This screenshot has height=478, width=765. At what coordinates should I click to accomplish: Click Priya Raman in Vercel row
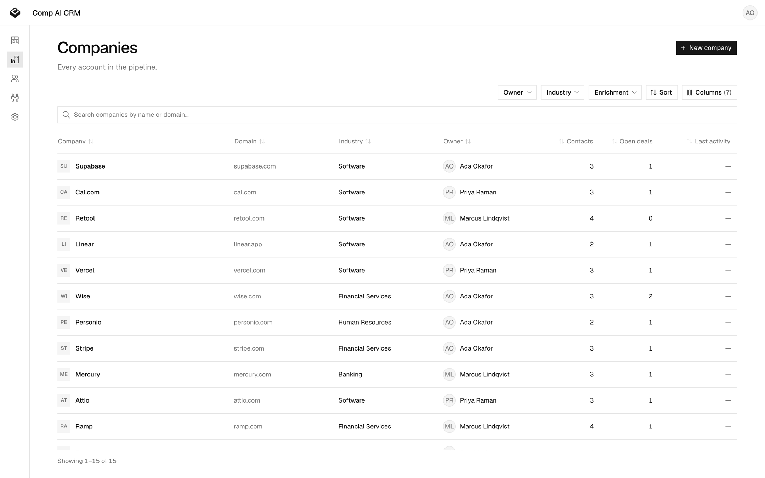pyautogui.click(x=478, y=270)
